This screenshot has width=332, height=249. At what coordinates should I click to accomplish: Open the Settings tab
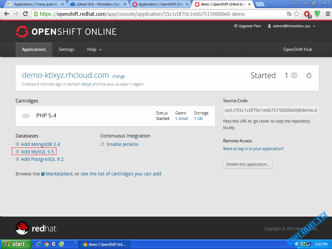pos(66,49)
